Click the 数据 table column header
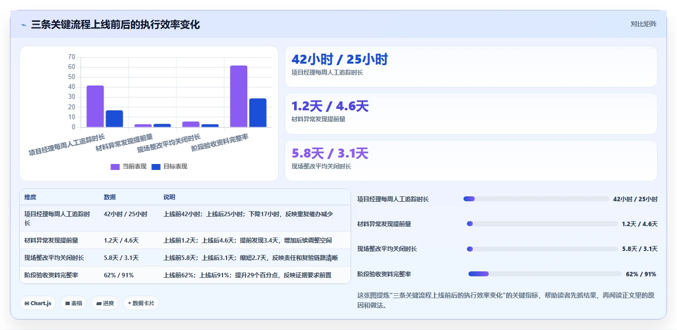Viewport: 677px width, 330px height. (110, 197)
